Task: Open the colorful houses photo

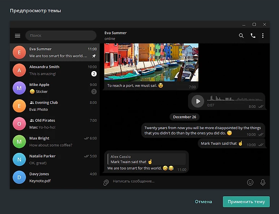Action: (151, 62)
